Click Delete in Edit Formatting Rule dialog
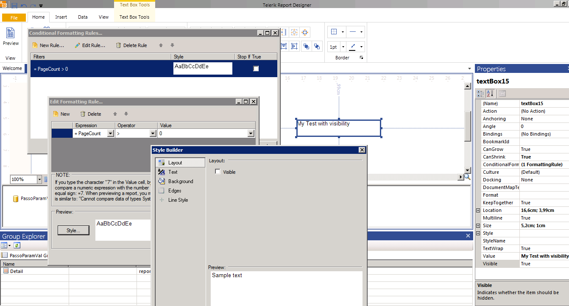Screen dimensions: 569x306 coord(91,114)
